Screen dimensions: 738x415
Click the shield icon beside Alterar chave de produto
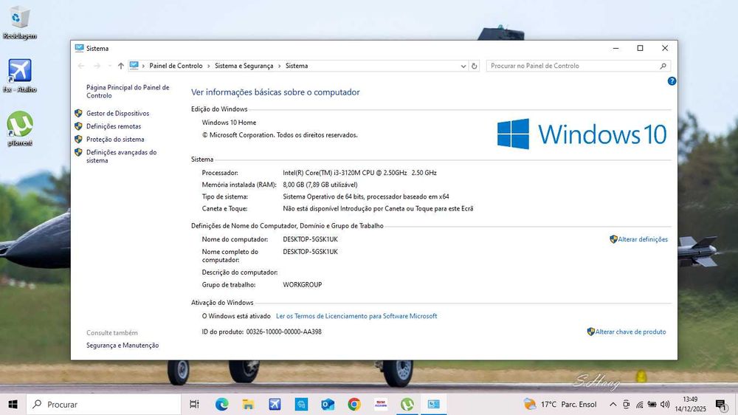[590, 332]
